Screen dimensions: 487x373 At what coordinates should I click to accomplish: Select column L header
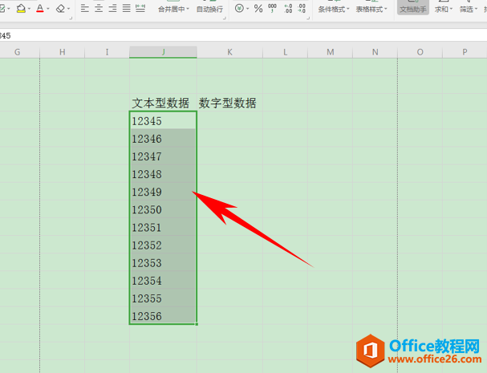(285, 52)
